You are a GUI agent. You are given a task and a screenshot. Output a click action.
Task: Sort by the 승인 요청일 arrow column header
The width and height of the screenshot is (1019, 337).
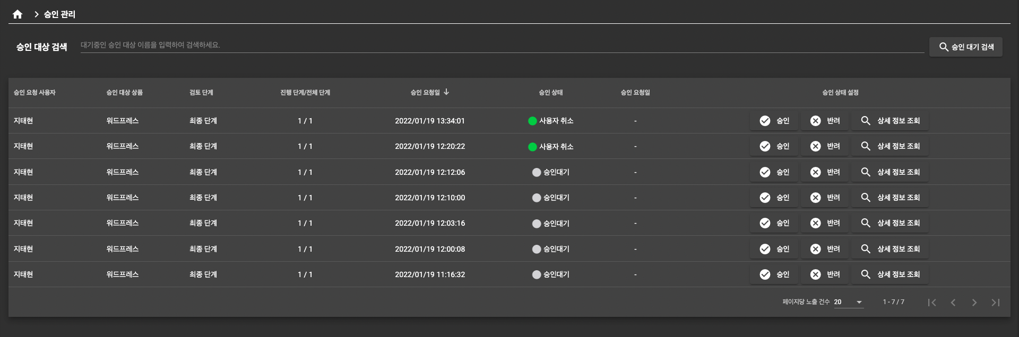(429, 92)
